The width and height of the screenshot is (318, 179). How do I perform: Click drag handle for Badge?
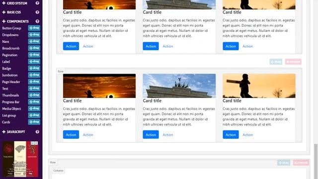[34, 68]
